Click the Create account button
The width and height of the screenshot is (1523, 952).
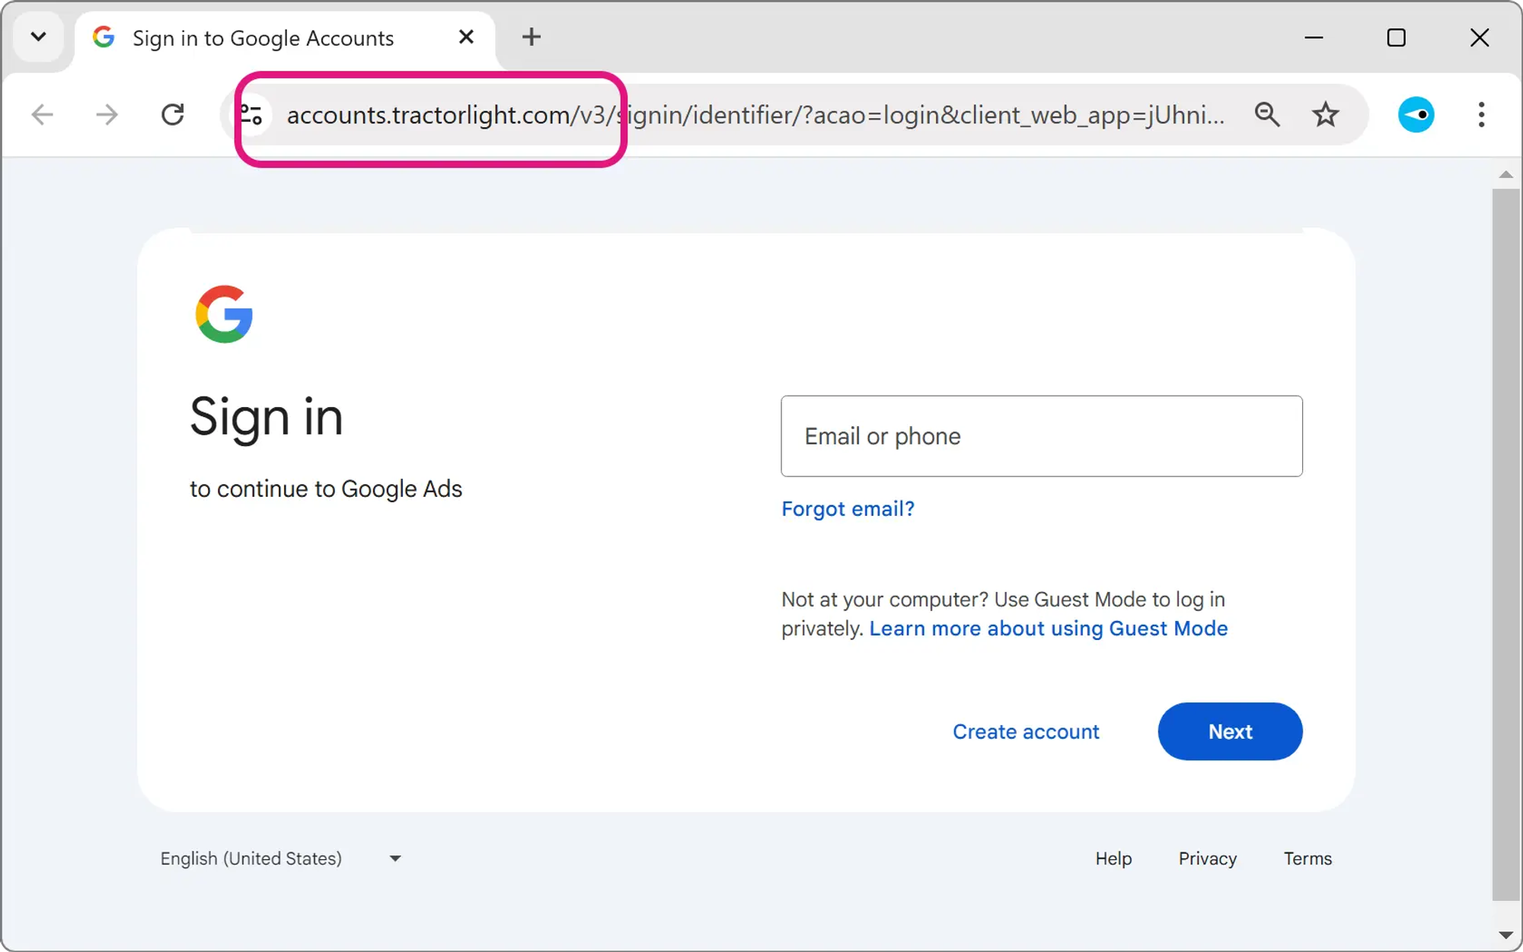1026,731
